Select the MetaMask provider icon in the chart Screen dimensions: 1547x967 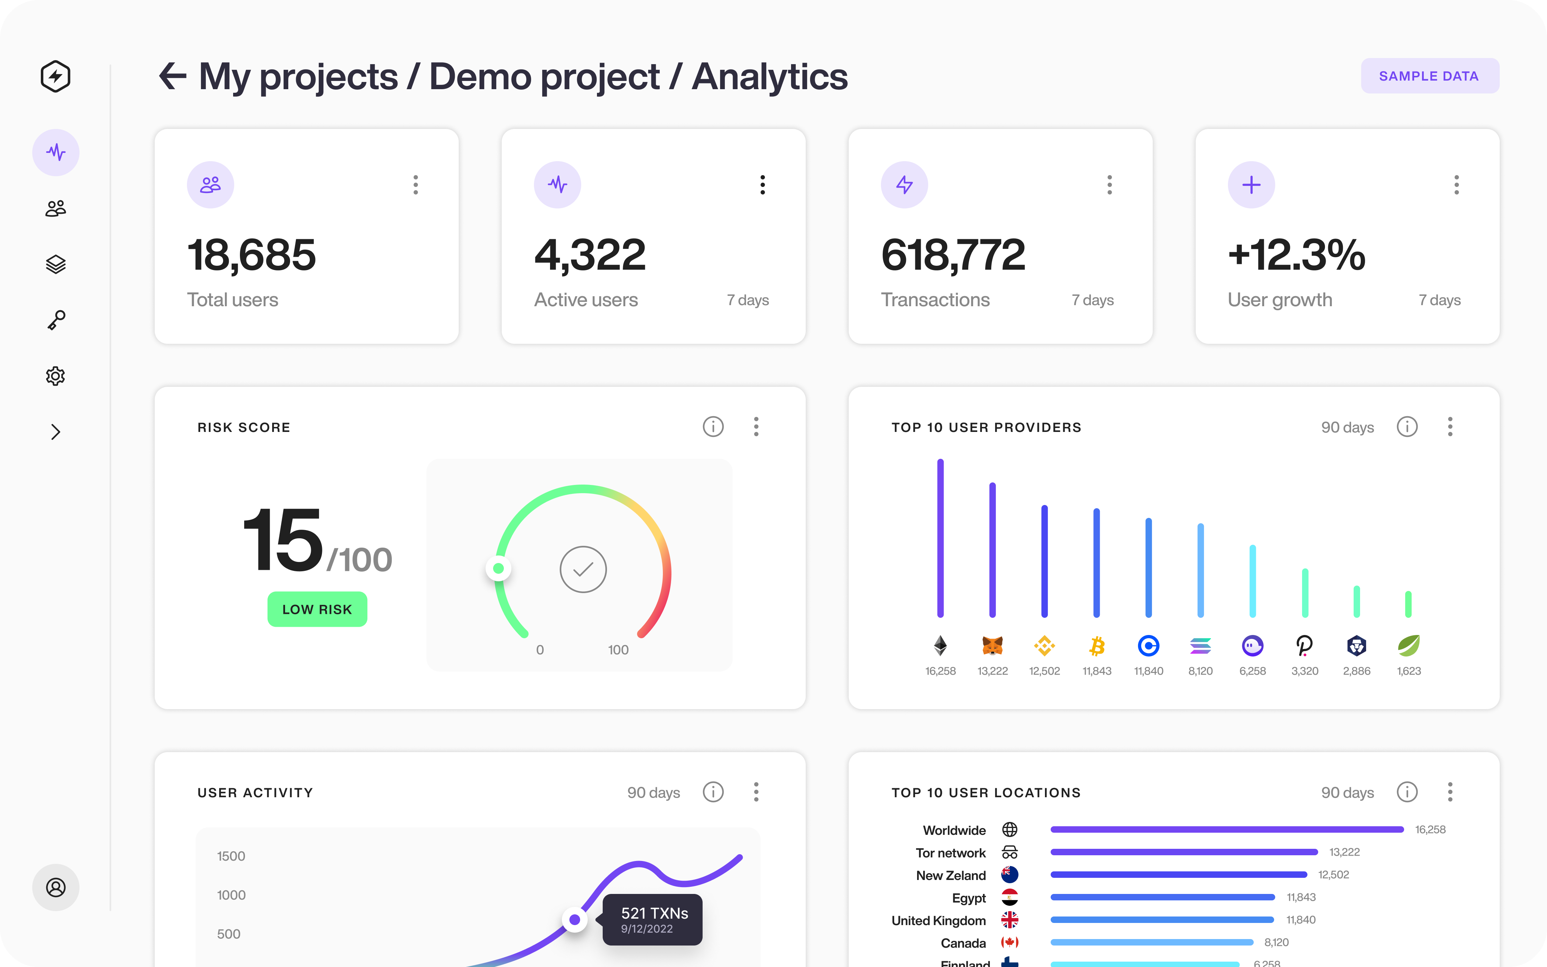point(992,646)
